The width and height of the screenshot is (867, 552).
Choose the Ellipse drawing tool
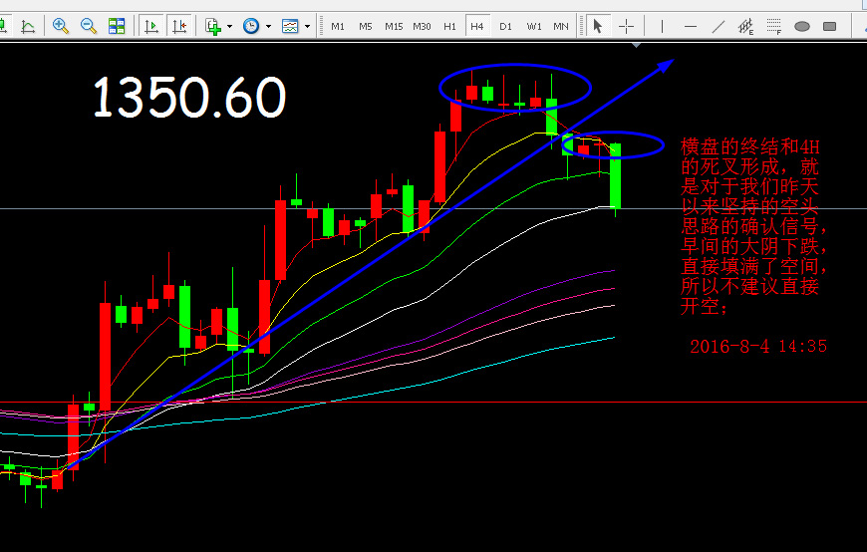(802, 26)
